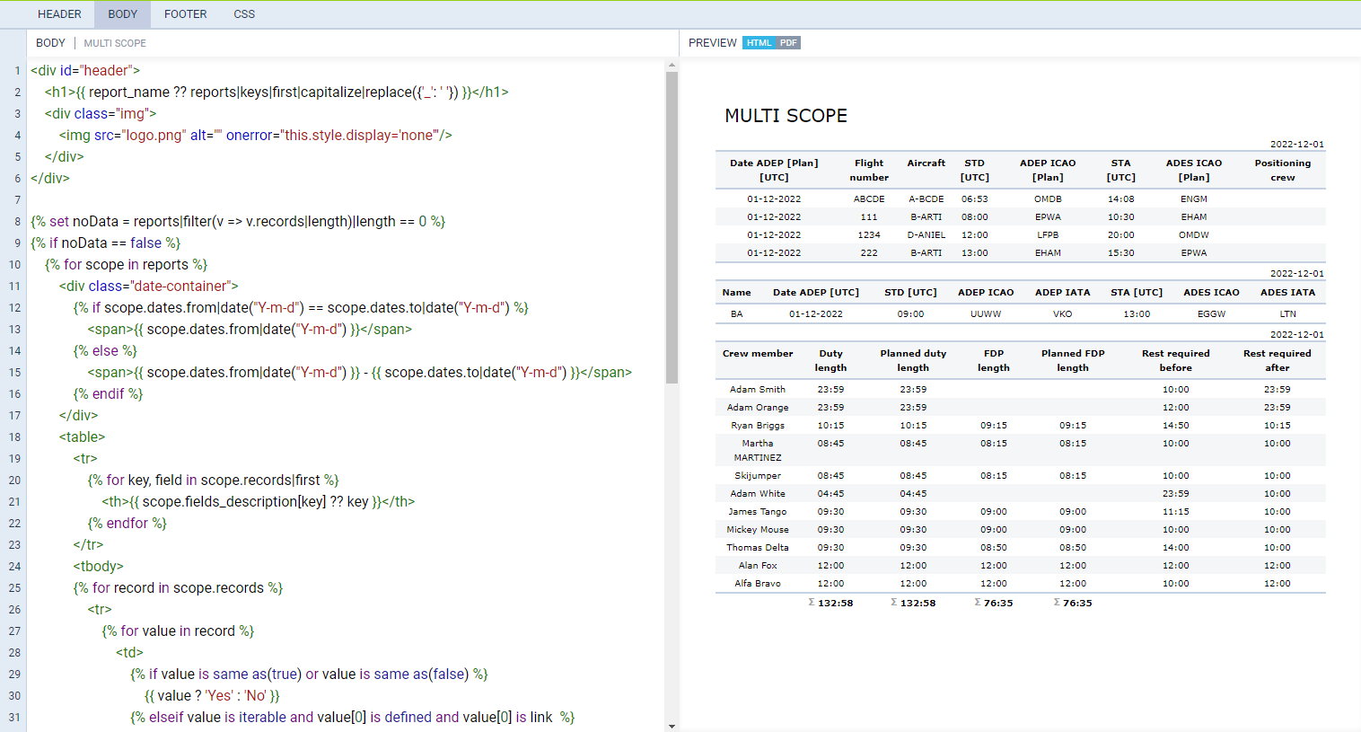Image resolution: width=1361 pixels, height=732 pixels.
Task: Click crew member Skijumper
Action: click(x=758, y=476)
